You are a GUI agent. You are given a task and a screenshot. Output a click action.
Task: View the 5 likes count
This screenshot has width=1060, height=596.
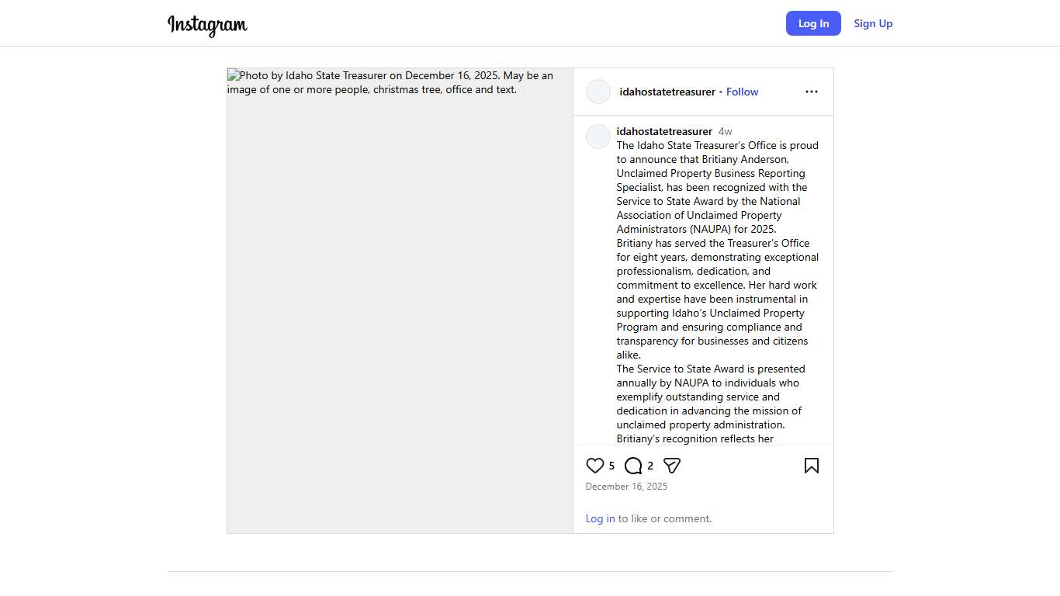pyautogui.click(x=611, y=466)
